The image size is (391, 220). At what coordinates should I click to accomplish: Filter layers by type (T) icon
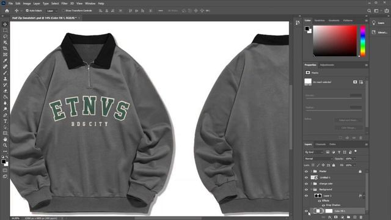pyautogui.click(x=339, y=152)
